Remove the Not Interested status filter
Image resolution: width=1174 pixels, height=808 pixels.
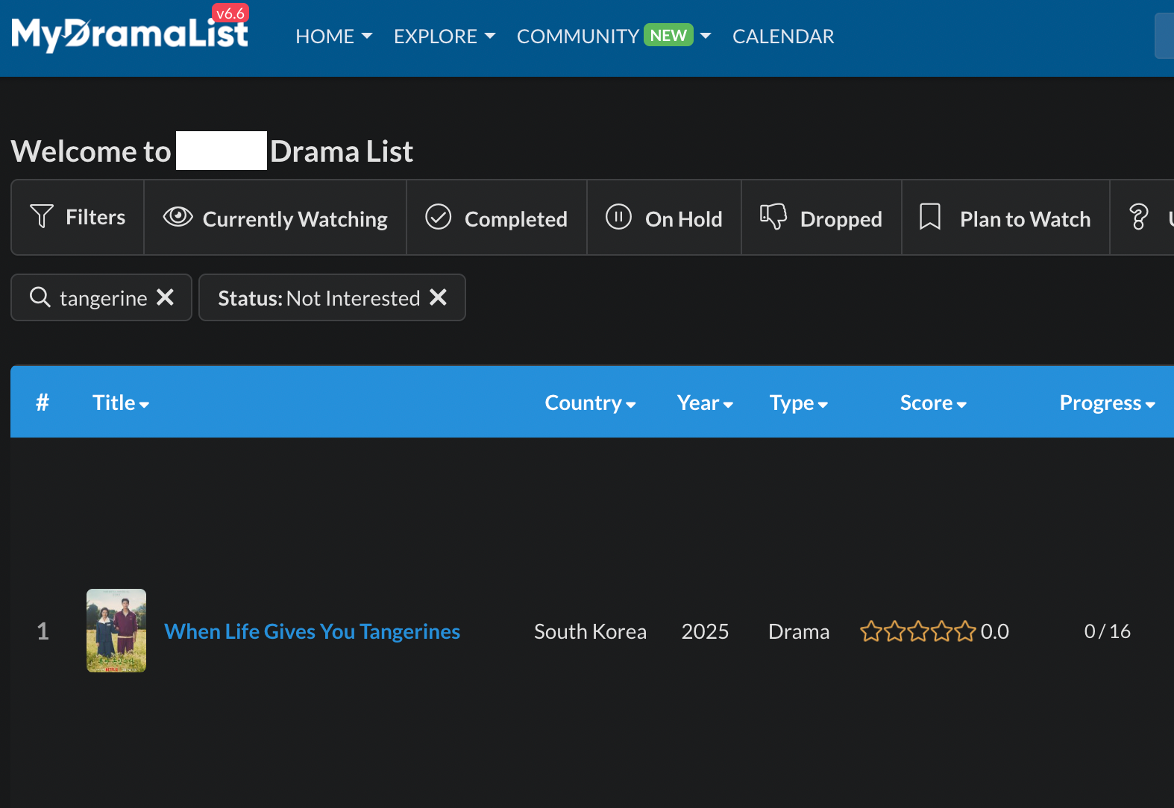point(439,297)
